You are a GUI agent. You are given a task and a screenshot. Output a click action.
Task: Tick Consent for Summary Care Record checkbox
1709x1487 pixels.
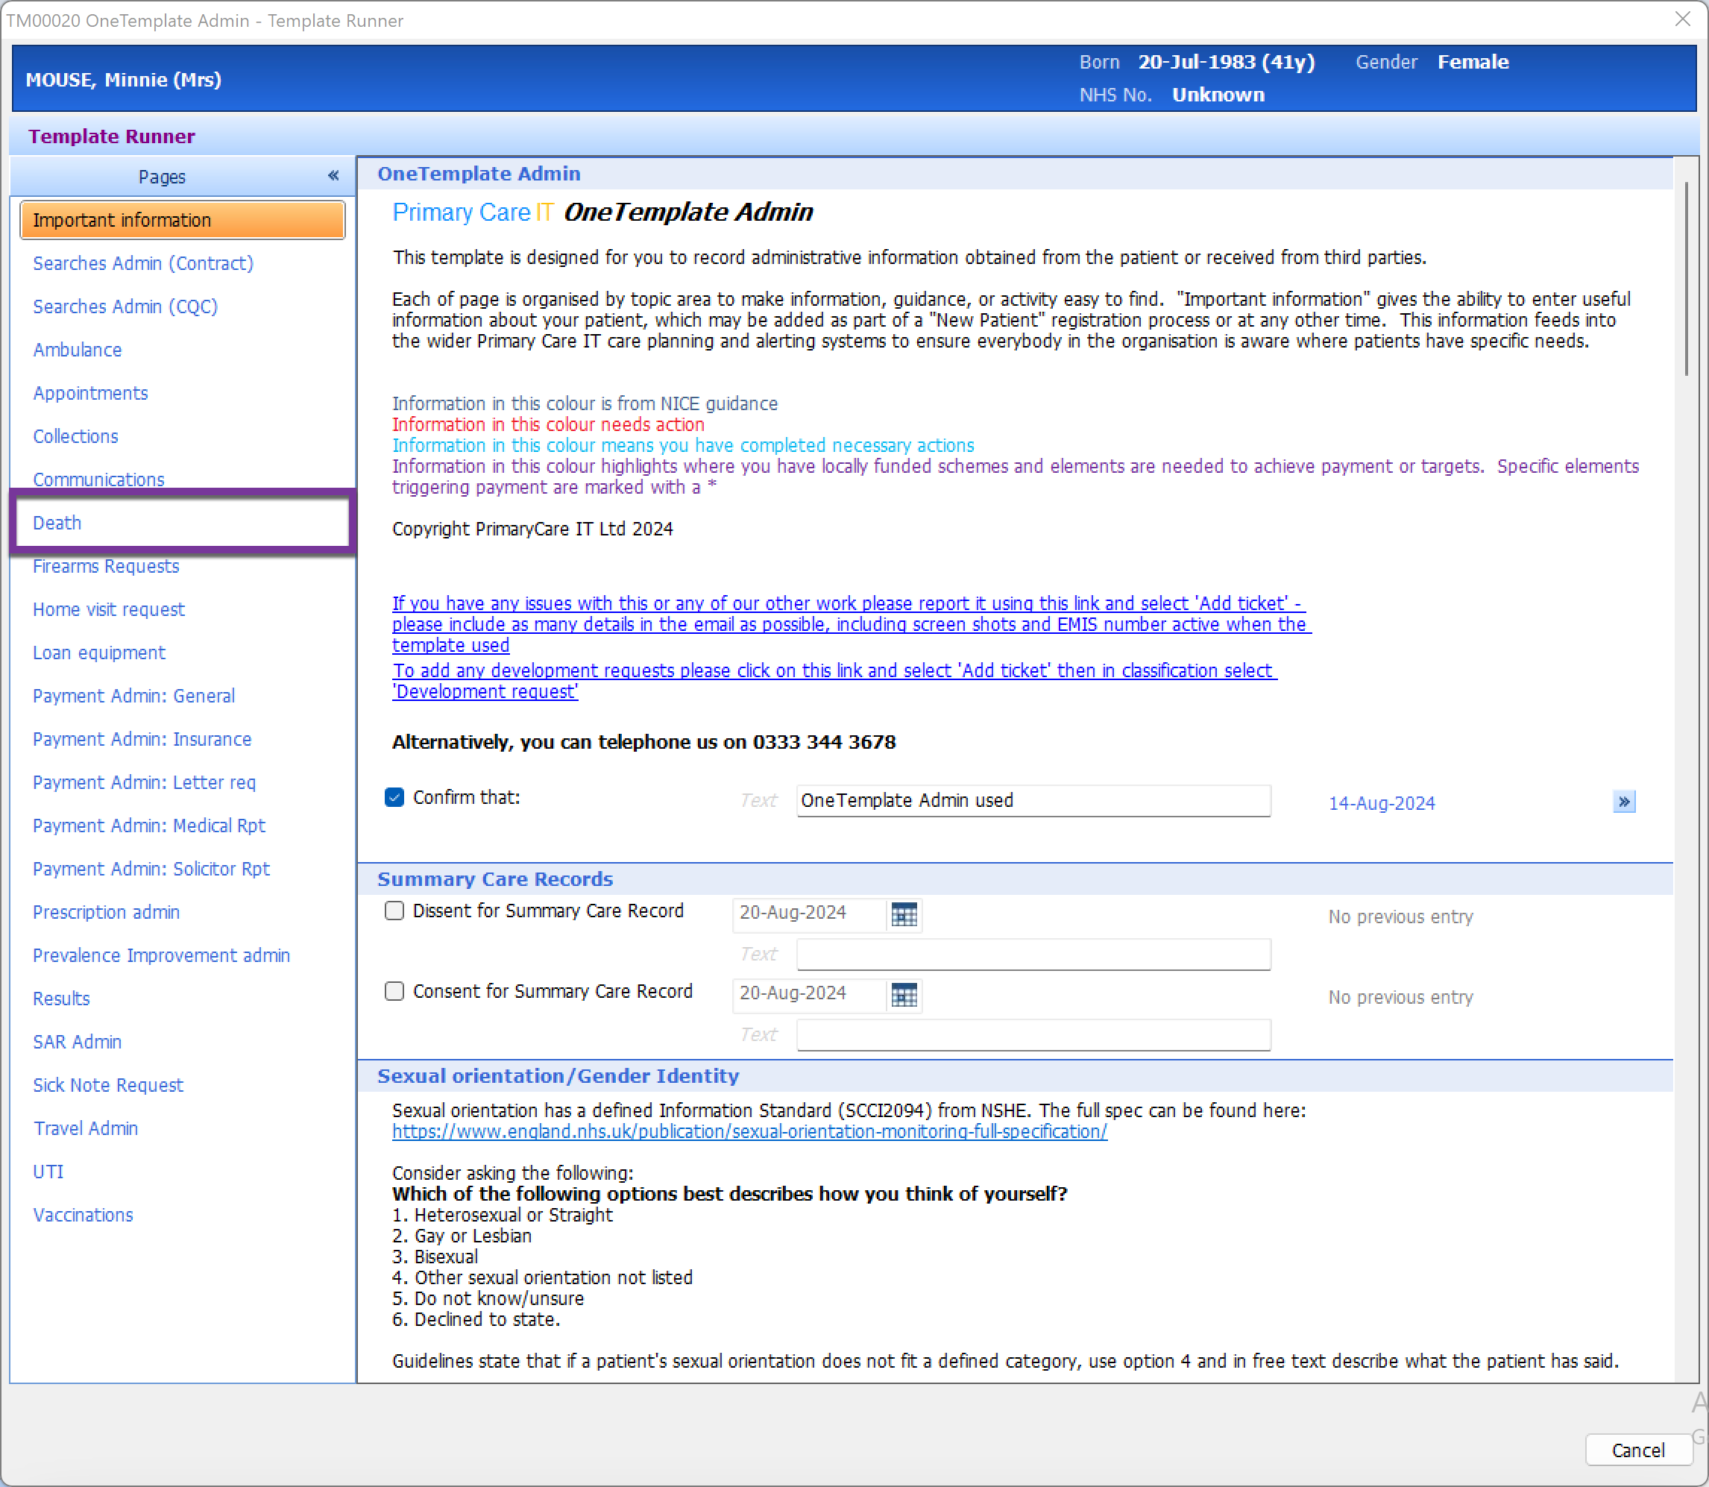(x=394, y=992)
